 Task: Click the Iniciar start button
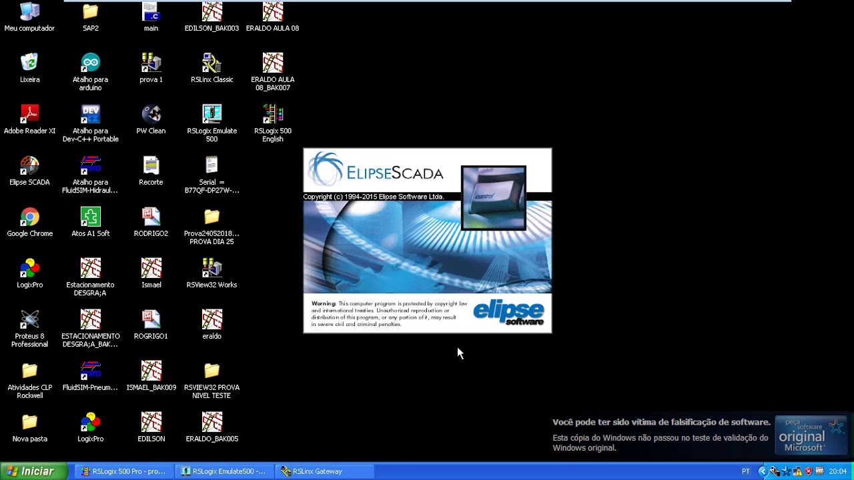(x=34, y=471)
